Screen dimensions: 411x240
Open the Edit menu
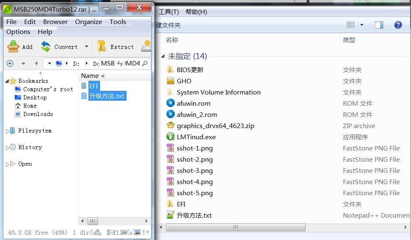pos(30,22)
